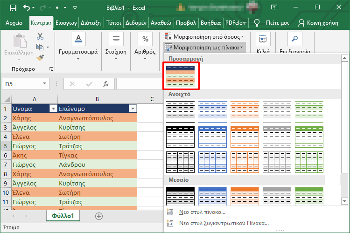Screen dimensions: 350x233
Task: Select the Φύλλο1 sheet tab
Action: click(63, 216)
